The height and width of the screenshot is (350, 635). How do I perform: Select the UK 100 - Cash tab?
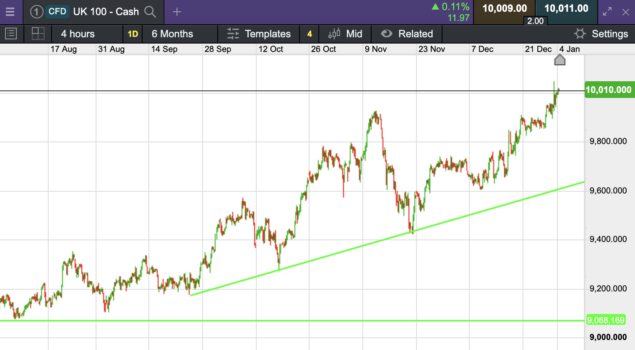click(x=106, y=12)
